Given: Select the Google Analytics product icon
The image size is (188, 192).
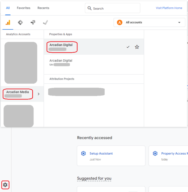Looking at the screenshot, I should [x=8, y=23].
